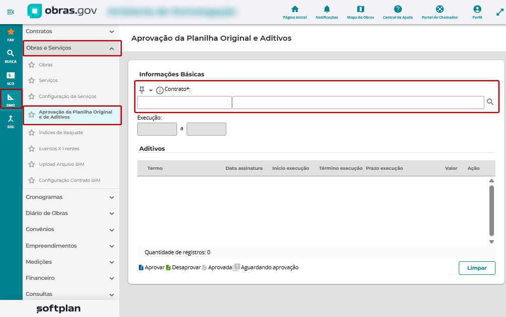Click the expand fullscreen arrow icon
The width and height of the screenshot is (506, 317).
pos(499,12)
